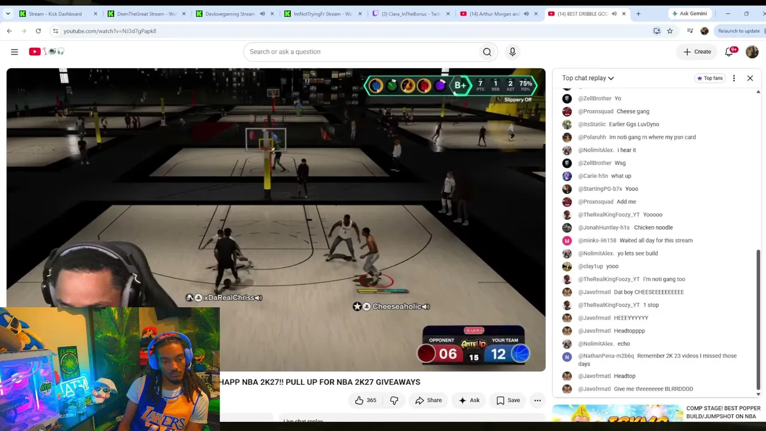Click the chat replay scrollbar thumb
The image size is (766, 431).
pyautogui.click(x=758, y=318)
